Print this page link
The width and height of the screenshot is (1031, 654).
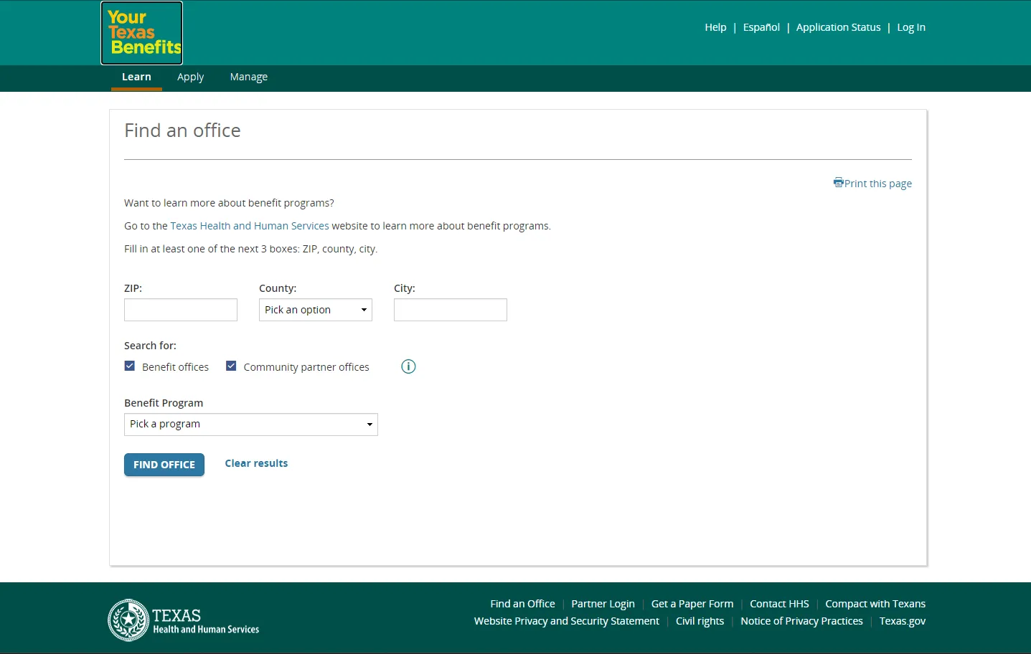coord(872,184)
